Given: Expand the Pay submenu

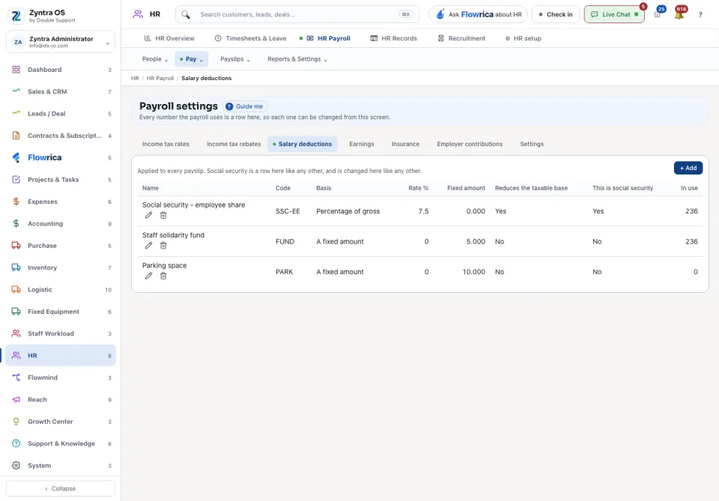Looking at the screenshot, I should coord(191,59).
